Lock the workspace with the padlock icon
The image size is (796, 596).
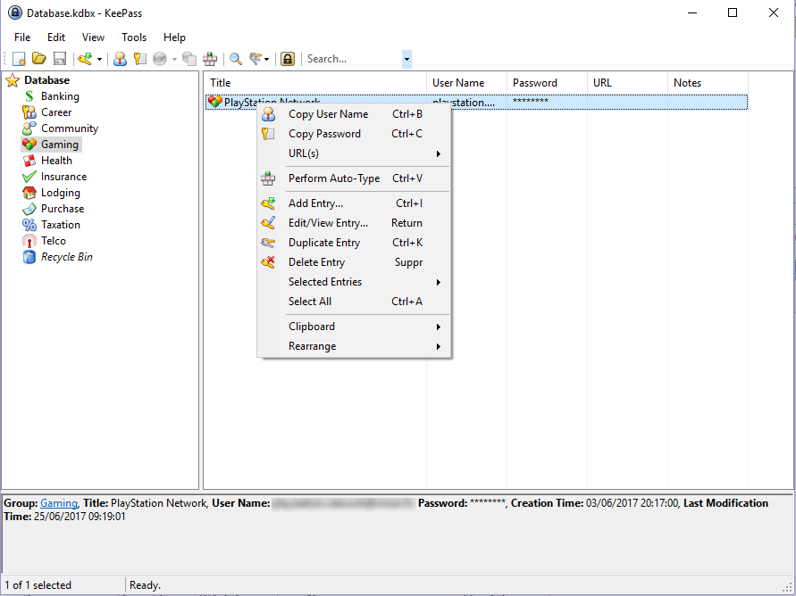pyautogui.click(x=288, y=59)
